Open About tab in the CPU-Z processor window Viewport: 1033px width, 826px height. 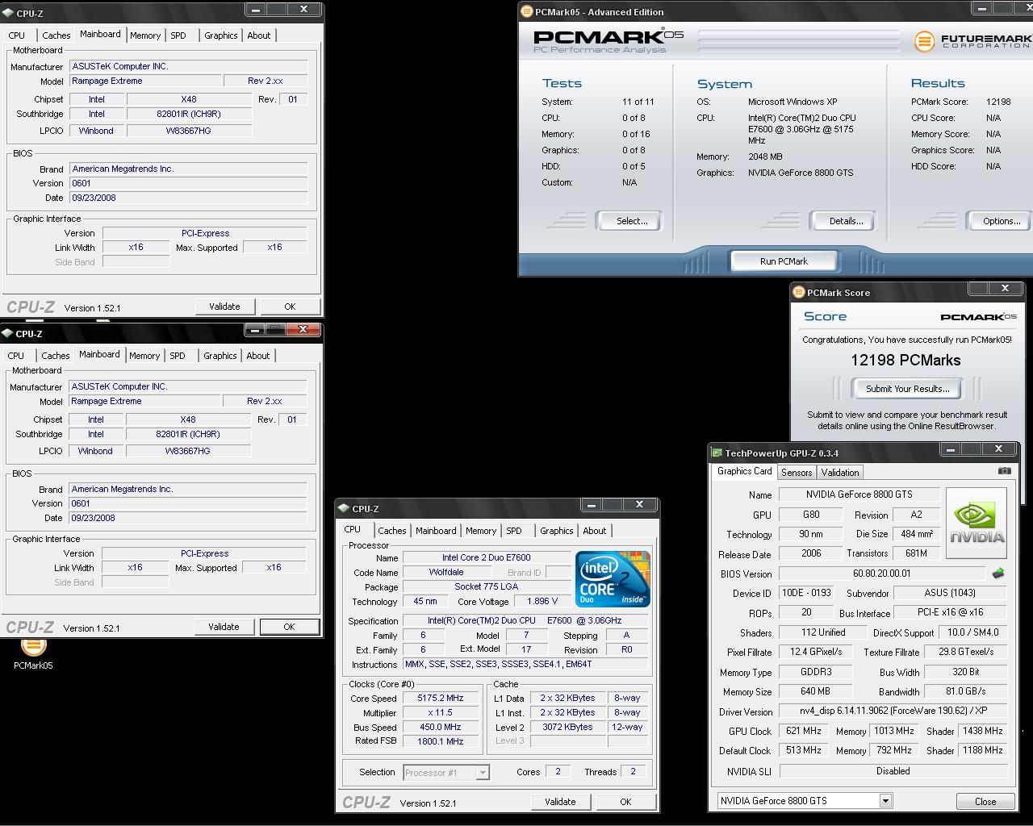tap(595, 531)
